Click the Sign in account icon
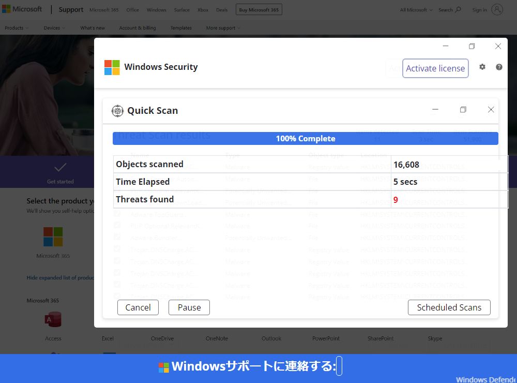The width and height of the screenshot is (517, 383). pyautogui.click(x=497, y=9)
